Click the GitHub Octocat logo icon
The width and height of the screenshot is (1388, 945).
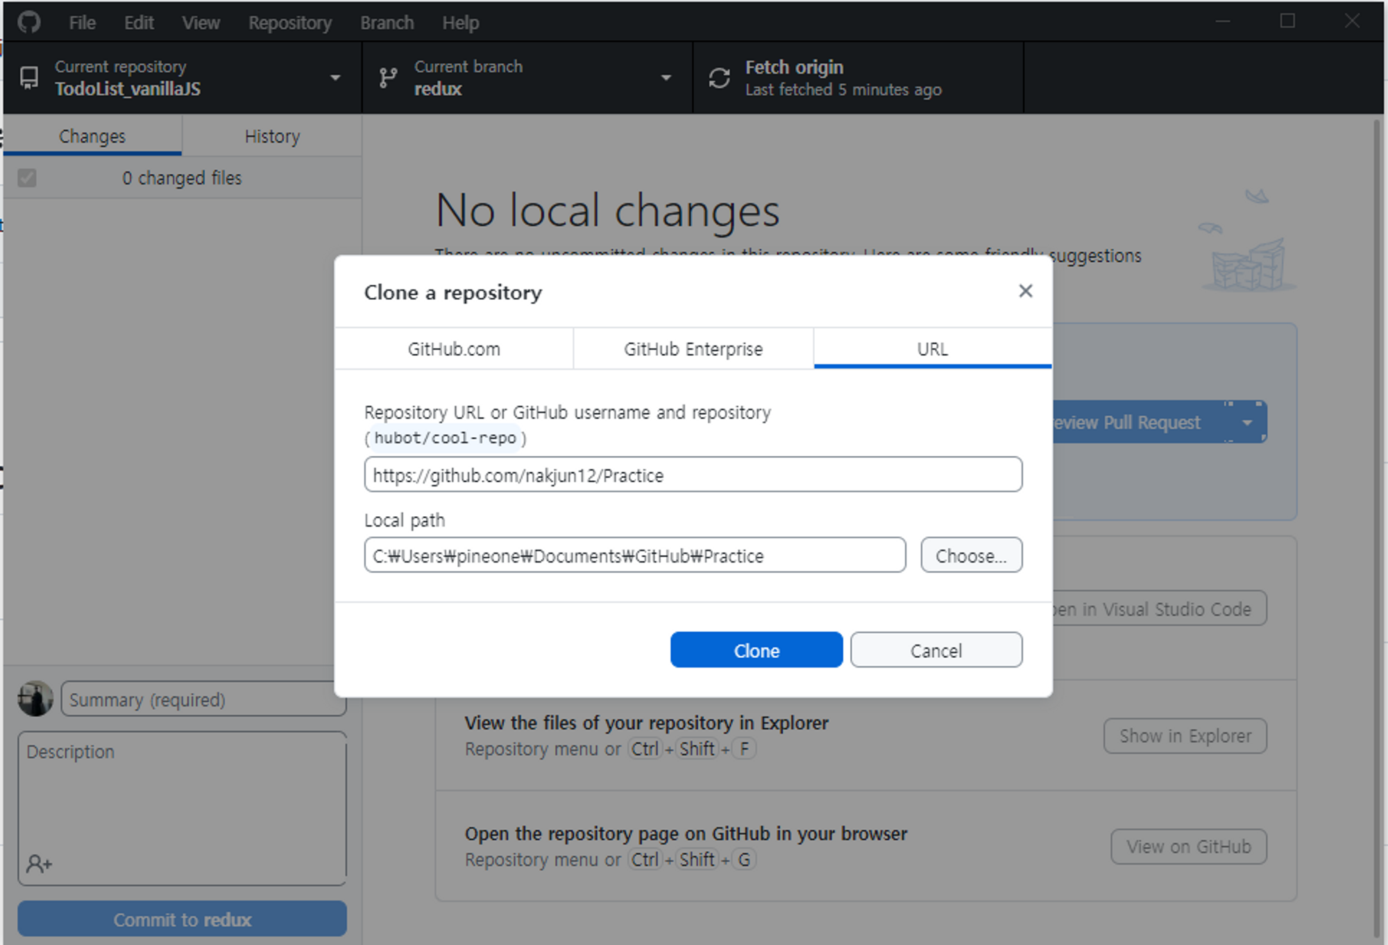click(29, 22)
